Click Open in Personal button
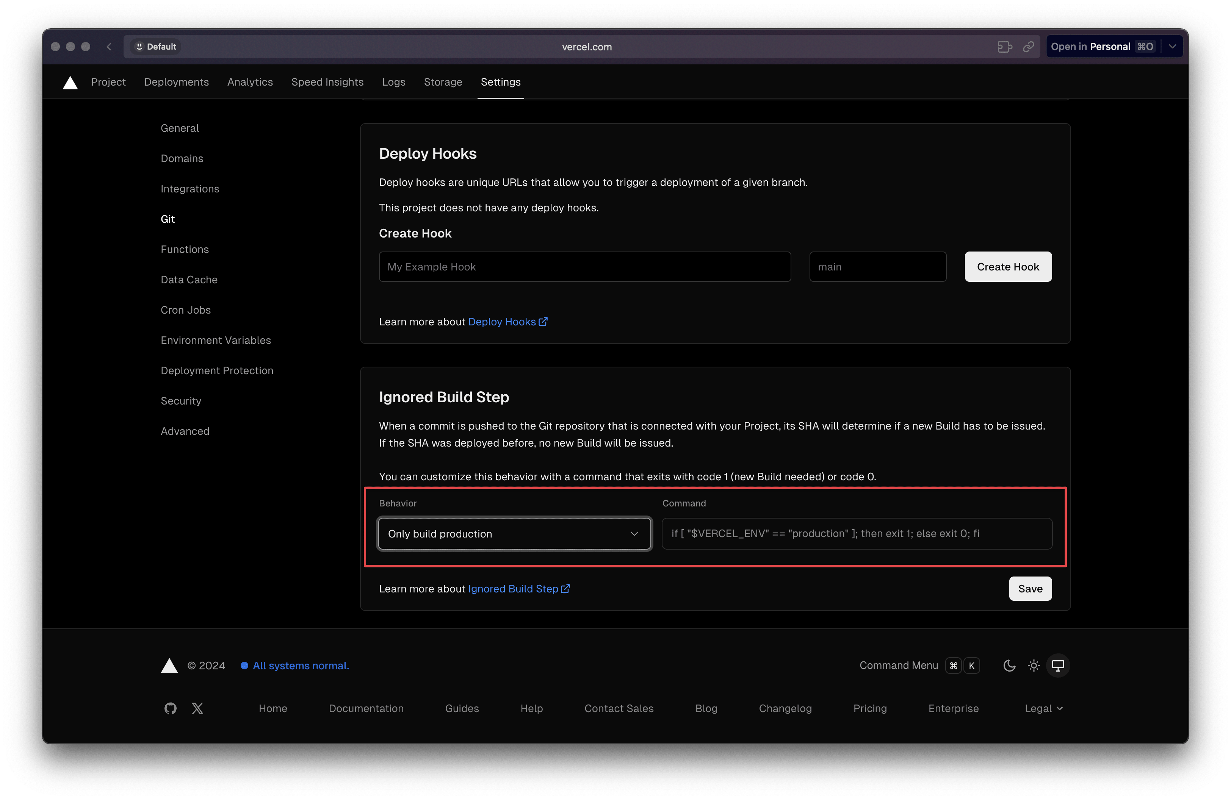Image resolution: width=1231 pixels, height=800 pixels. pos(1103,47)
